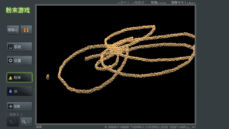Select the 粉末 powder element

(19, 78)
